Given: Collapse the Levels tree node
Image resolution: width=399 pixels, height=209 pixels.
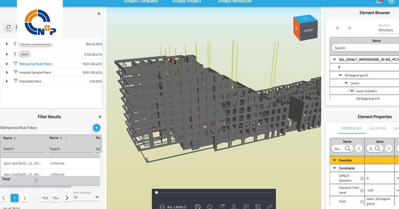Looking at the screenshot, I should (x=346, y=83).
